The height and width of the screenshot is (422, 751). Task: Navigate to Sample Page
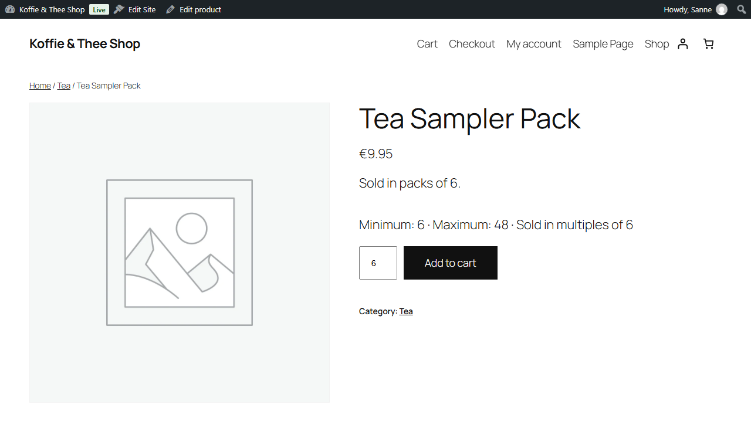(x=603, y=44)
